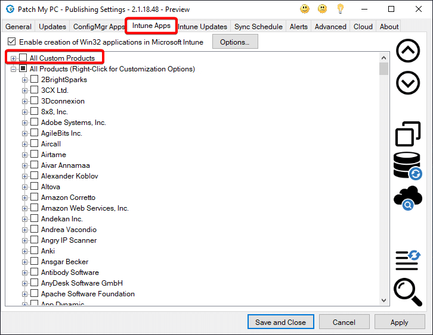Click the up arrow circle icon
The height and width of the screenshot is (335, 433).
click(x=408, y=52)
